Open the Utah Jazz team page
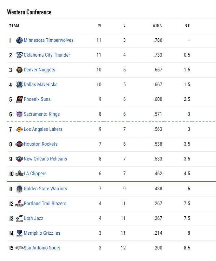This screenshot has height=261, width=216. [x=33, y=218]
